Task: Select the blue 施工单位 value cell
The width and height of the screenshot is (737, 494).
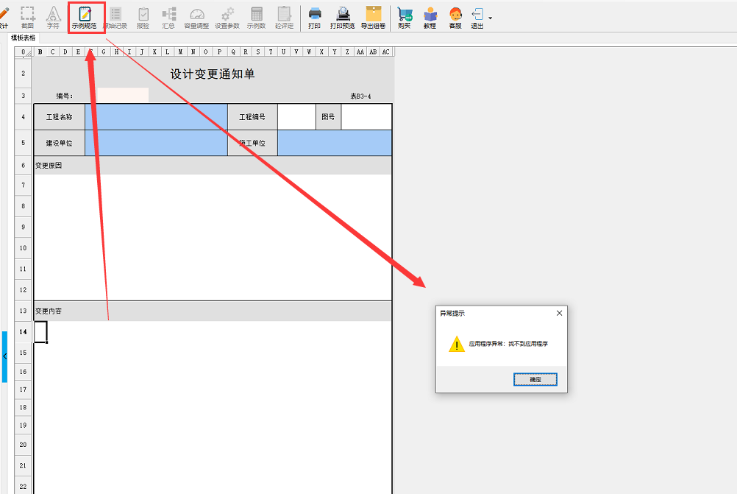Action: point(334,143)
